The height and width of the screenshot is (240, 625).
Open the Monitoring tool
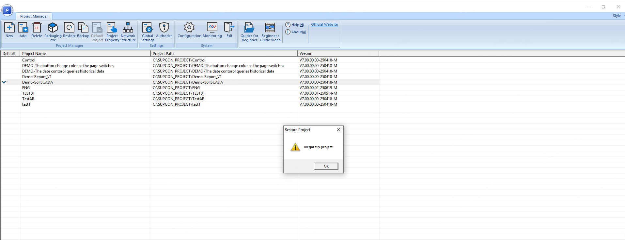coord(212,28)
